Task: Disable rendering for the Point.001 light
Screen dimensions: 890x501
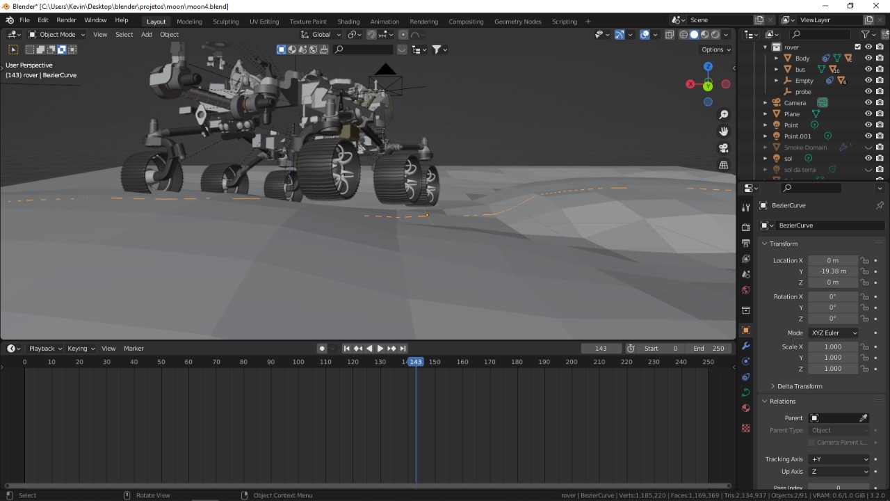Action: pyautogui.click(x=880, y=136)
